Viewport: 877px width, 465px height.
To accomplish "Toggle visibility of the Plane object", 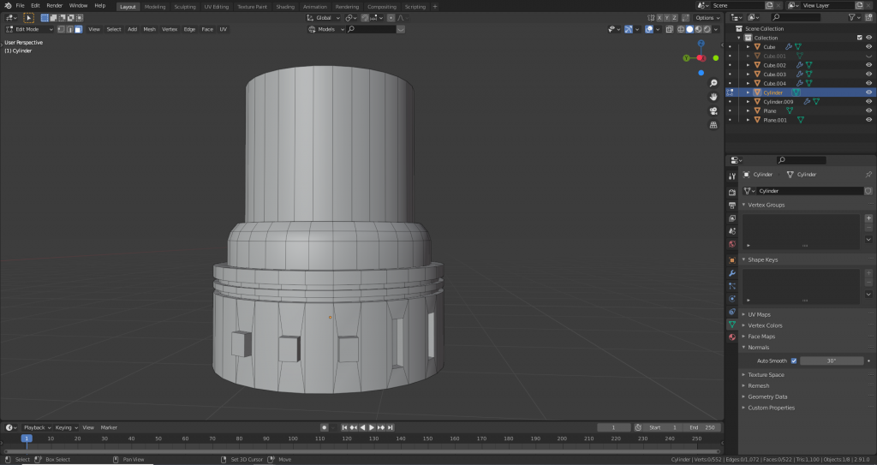I will pos(868,110).
